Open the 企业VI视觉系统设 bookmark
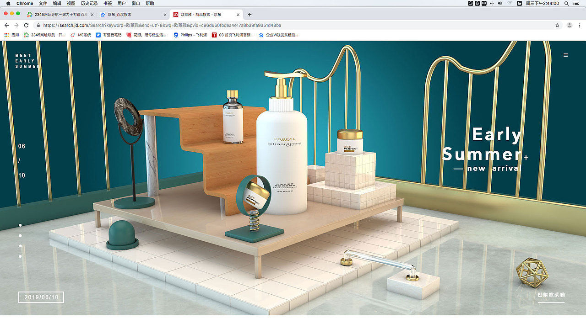Screen dimensions: 586x329 click(x=278, y=35)
